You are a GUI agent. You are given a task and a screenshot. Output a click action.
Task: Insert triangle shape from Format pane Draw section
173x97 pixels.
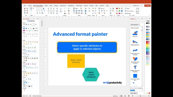click(x=33, y=34)
